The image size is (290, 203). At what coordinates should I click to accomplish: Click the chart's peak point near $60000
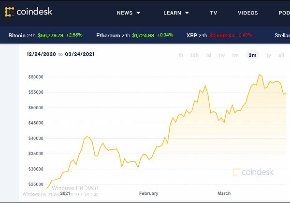(260, 75)
